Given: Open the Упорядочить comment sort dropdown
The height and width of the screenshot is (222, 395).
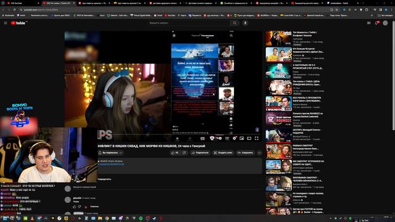Looking at the screenshot, I should (x=104, y=179).
